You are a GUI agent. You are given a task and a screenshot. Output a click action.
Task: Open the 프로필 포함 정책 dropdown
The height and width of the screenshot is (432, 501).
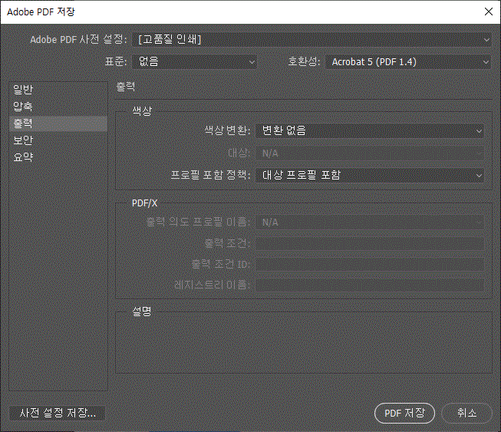tap(369, 175)
